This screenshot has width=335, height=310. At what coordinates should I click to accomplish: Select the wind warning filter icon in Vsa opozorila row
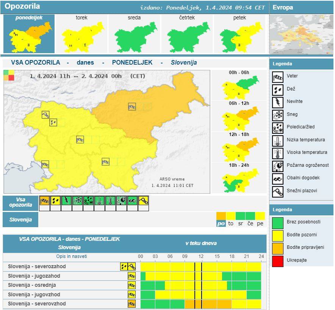45,201
